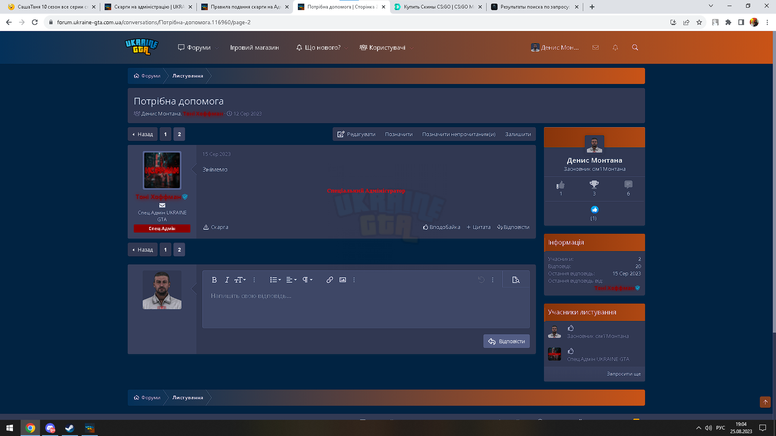
Task: Open Тоні Хоффман username in post
Action: [158, 197]
